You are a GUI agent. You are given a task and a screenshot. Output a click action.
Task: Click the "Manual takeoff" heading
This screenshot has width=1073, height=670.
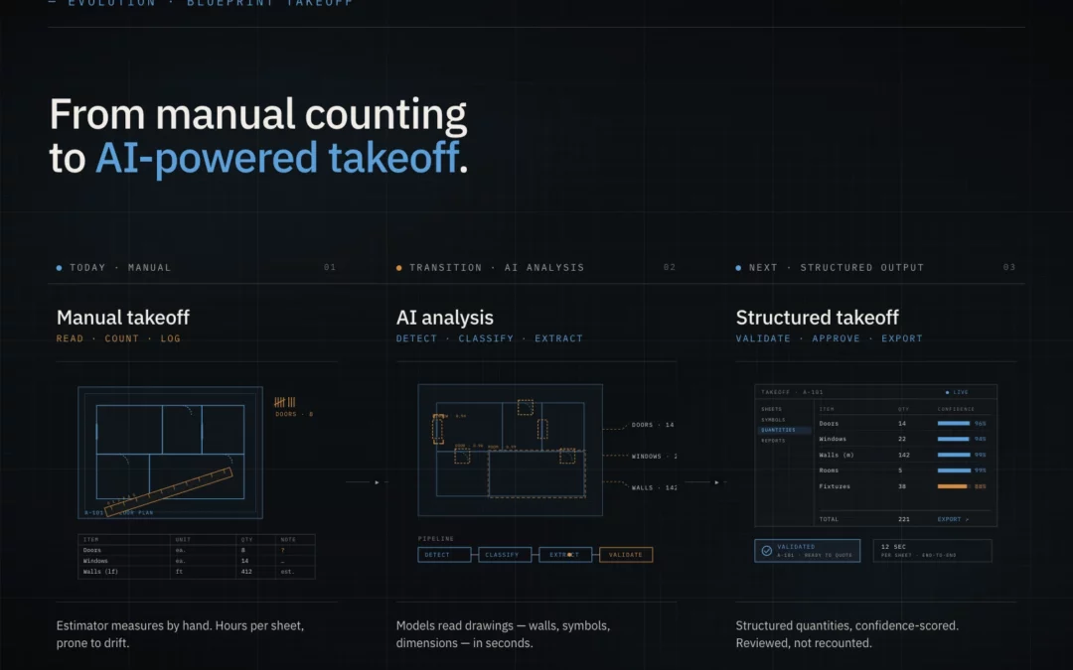tap(123, 318)
